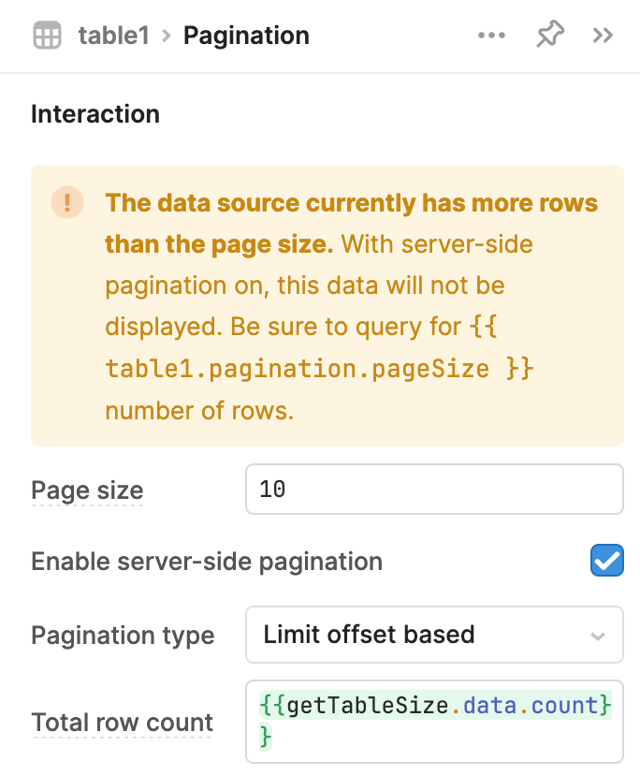Collapse the panel using the double chevron
640x775 pixels.
pyautogui.click(x=603, y=36)
